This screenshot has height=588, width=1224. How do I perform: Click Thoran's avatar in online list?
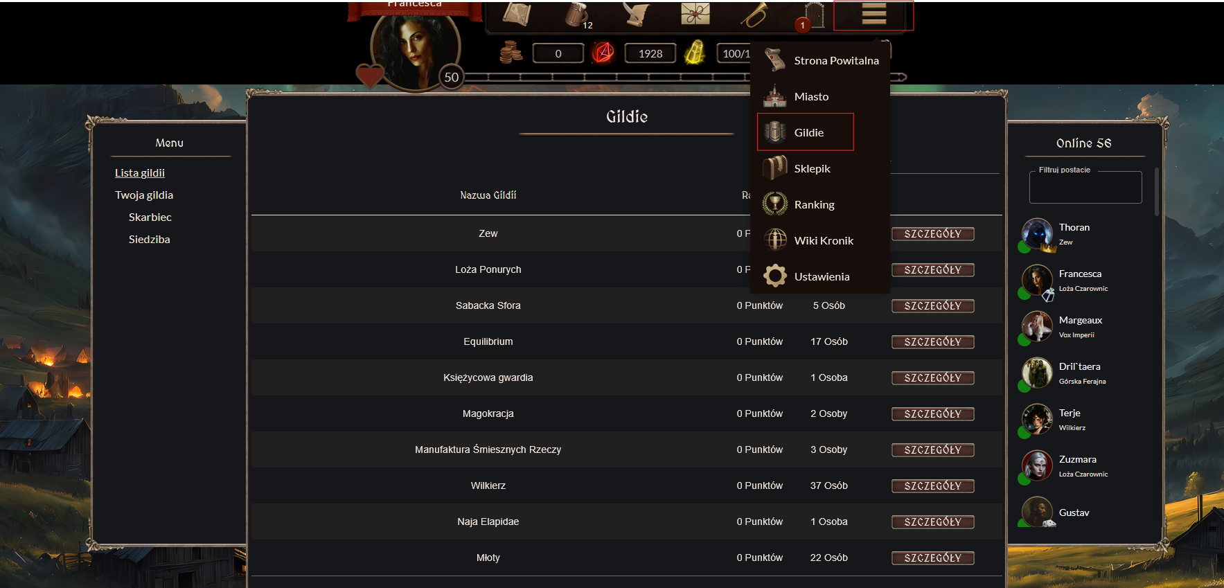pyautogui.click(x=1037, y=234)
